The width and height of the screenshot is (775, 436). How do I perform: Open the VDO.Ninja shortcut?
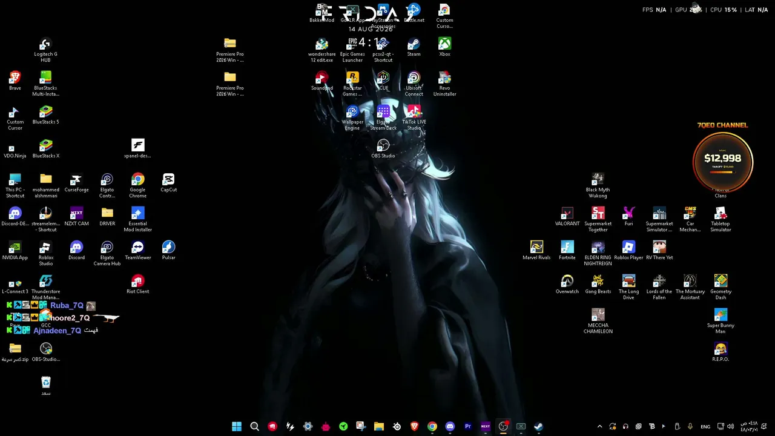(15, 149)
